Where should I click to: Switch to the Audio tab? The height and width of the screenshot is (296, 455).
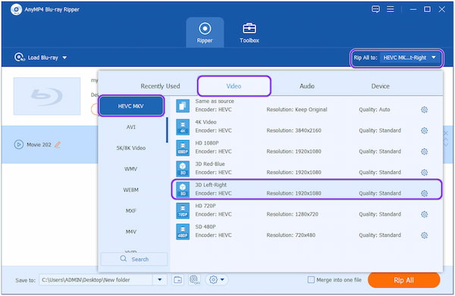pyautogui.click(x=307, y=86)
